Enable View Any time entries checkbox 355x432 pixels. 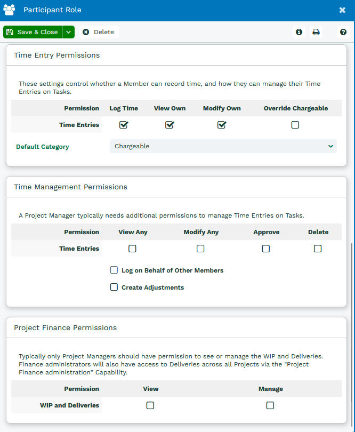point(132,249)
